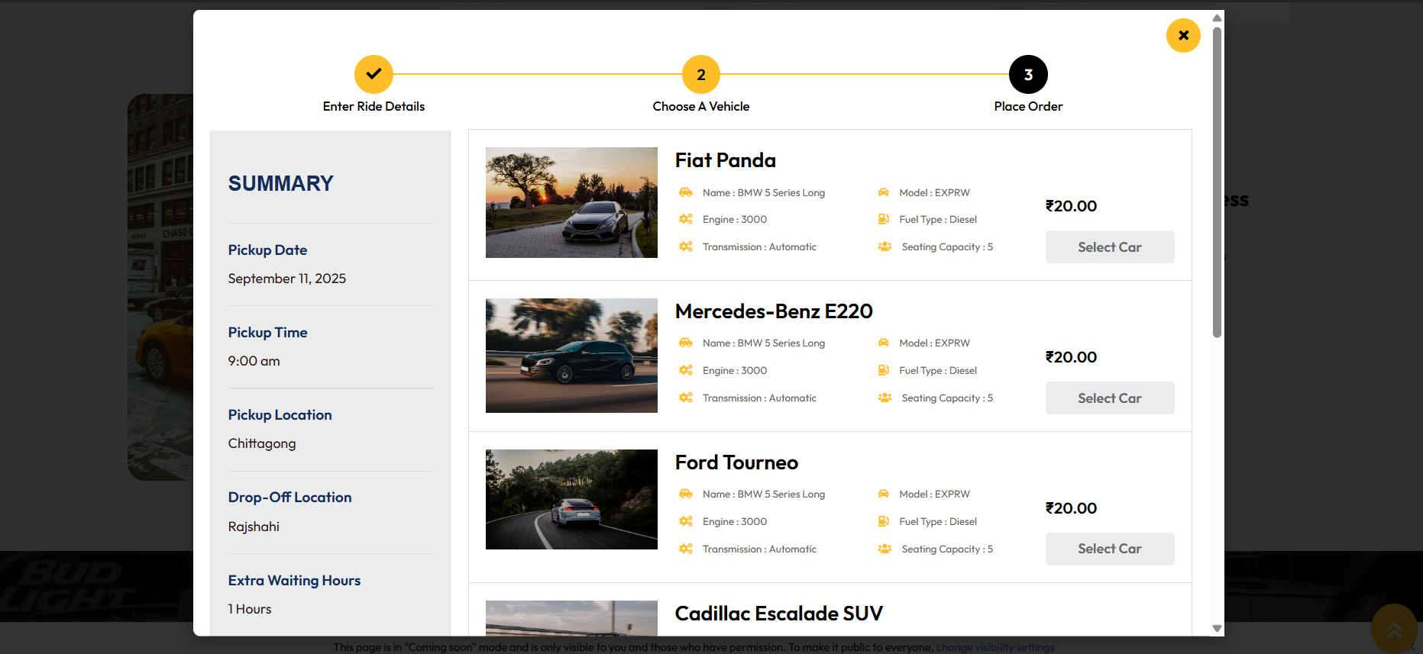
Task: Select Car for Ford Tourneo
Action: tap(1110, 549)
